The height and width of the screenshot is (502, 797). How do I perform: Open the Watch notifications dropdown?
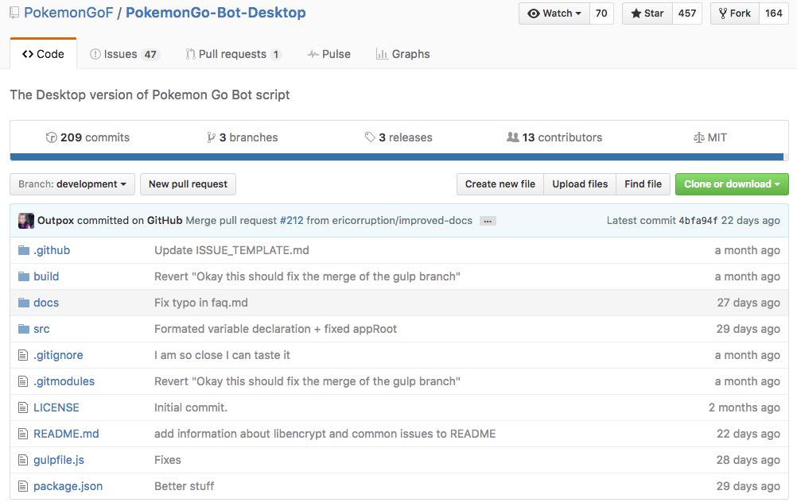tap(554, 14)
